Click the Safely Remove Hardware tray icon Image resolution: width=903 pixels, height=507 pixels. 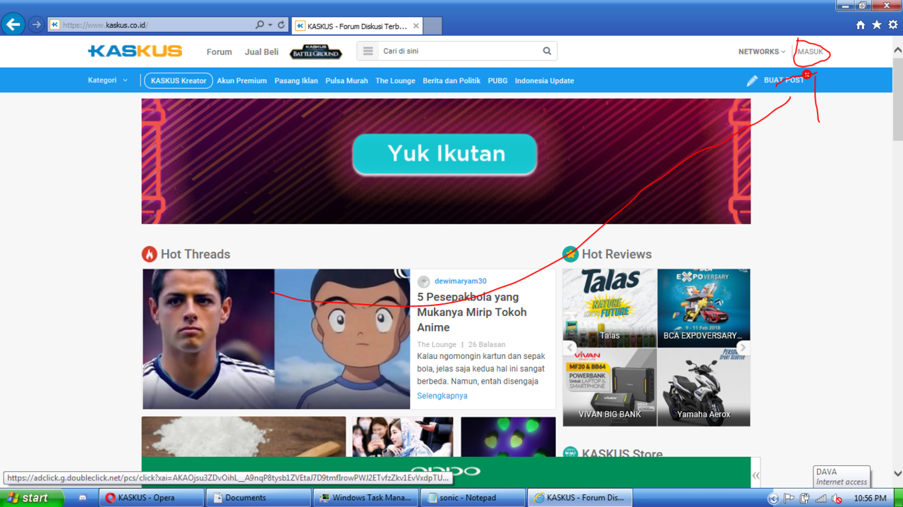[x=805, y=499]
